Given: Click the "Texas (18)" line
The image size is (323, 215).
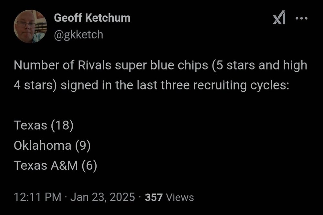Looking at the screenshot, I should 44,125.
